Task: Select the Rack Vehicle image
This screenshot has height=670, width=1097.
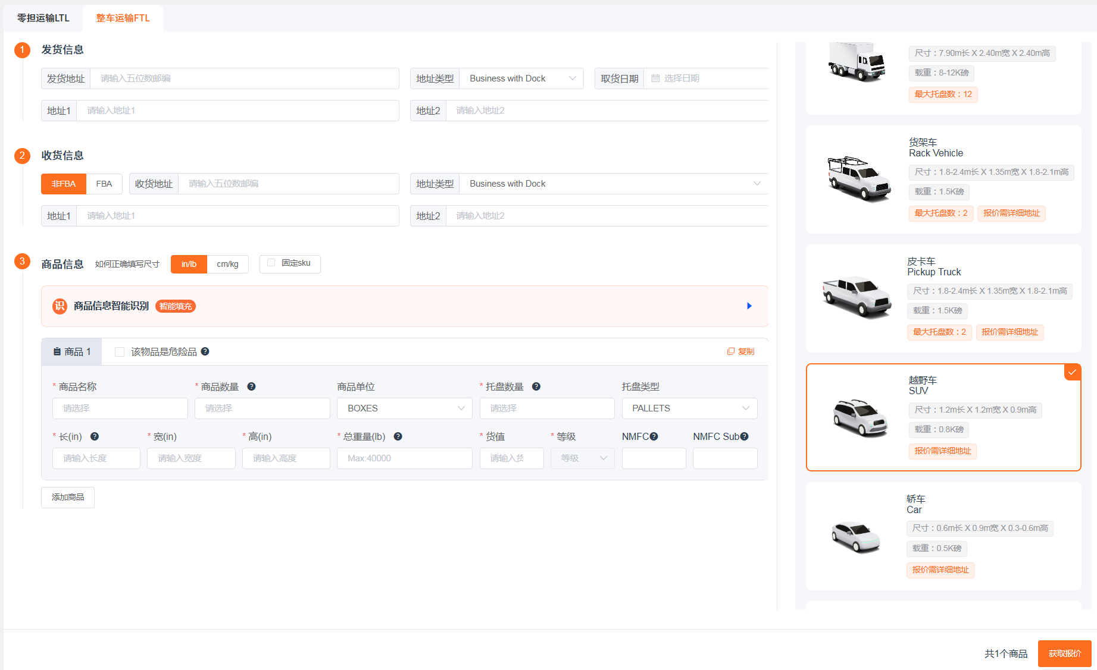Action: [858, 179]
